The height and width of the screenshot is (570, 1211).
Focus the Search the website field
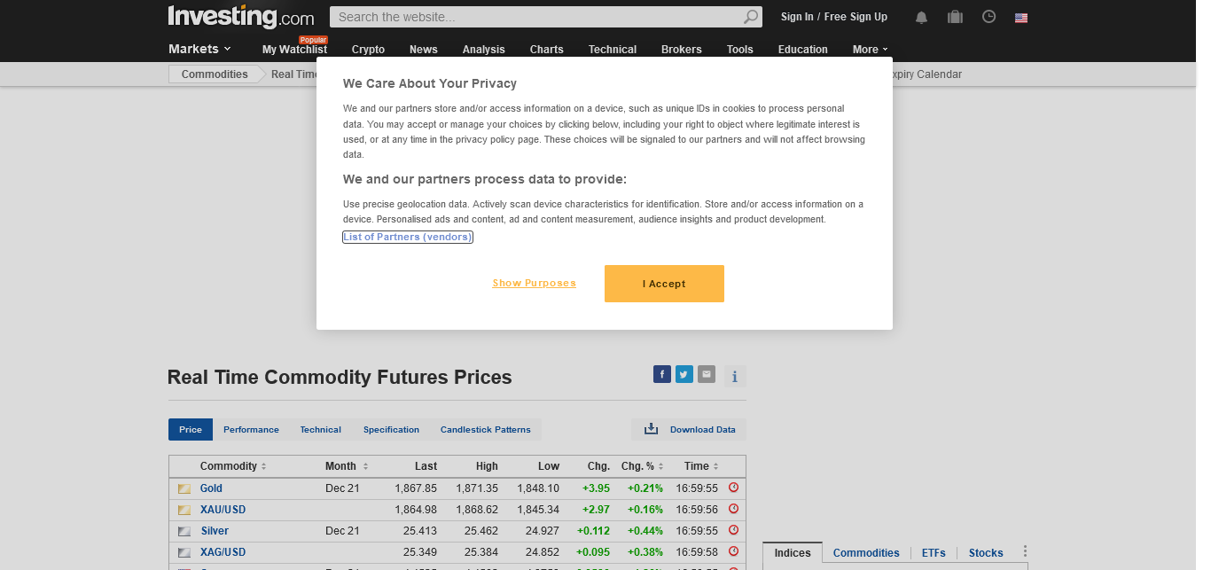536,17
